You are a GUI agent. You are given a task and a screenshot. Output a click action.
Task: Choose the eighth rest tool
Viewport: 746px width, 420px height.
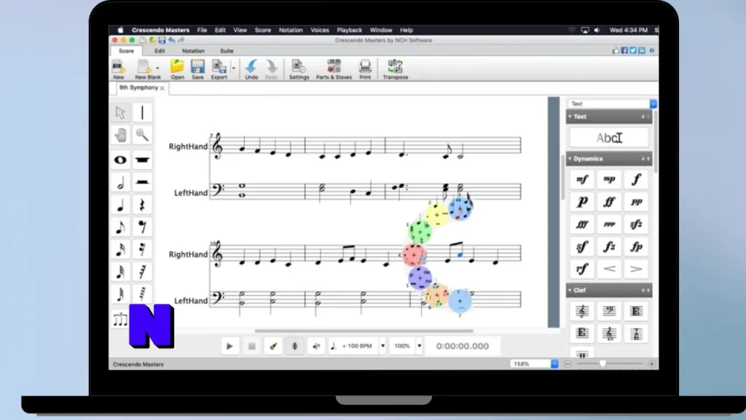(x=142, y=227)
